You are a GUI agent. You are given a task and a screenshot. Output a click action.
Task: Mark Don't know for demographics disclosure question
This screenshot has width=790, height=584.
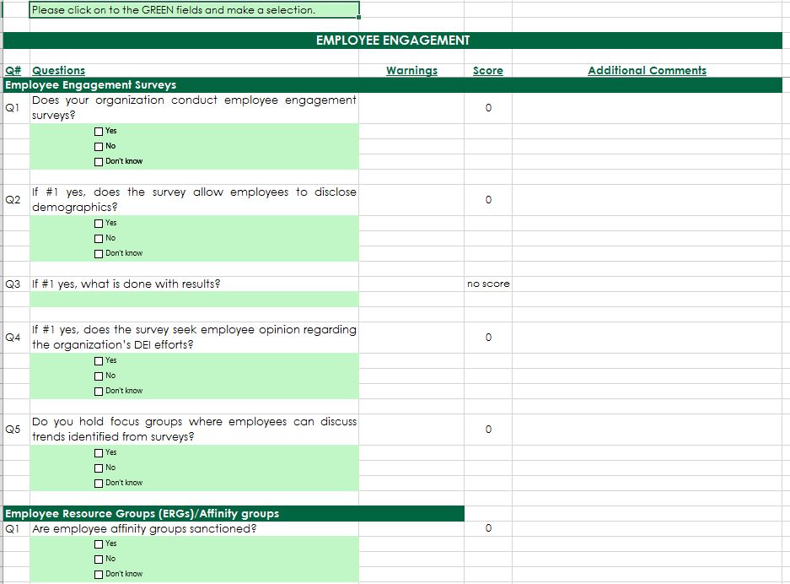pyautogui.click(x=99, y=254)
